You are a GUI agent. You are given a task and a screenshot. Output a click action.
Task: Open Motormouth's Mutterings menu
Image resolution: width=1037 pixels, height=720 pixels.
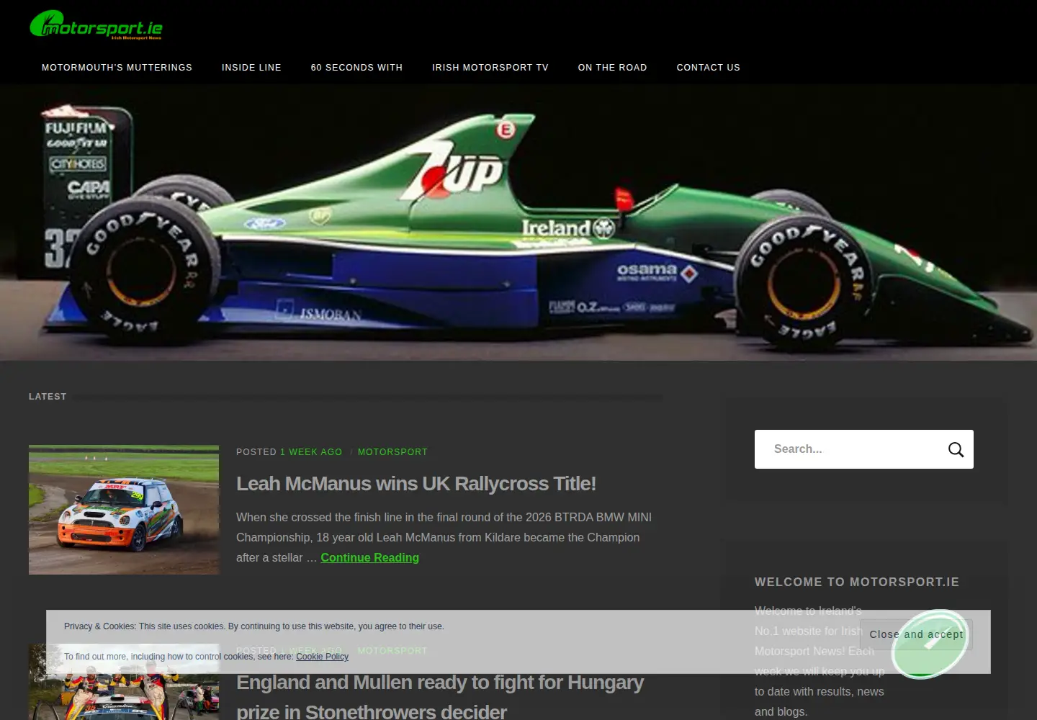(x=117, y=68)
